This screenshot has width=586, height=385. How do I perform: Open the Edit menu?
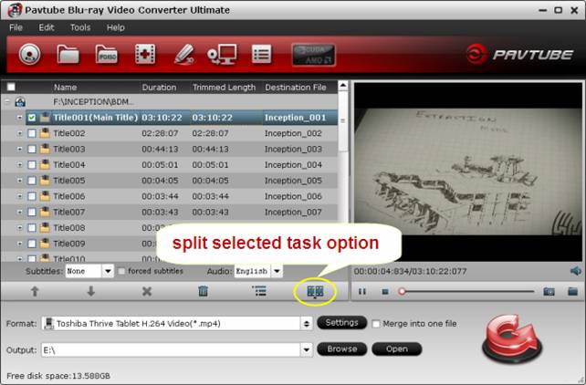47,27
